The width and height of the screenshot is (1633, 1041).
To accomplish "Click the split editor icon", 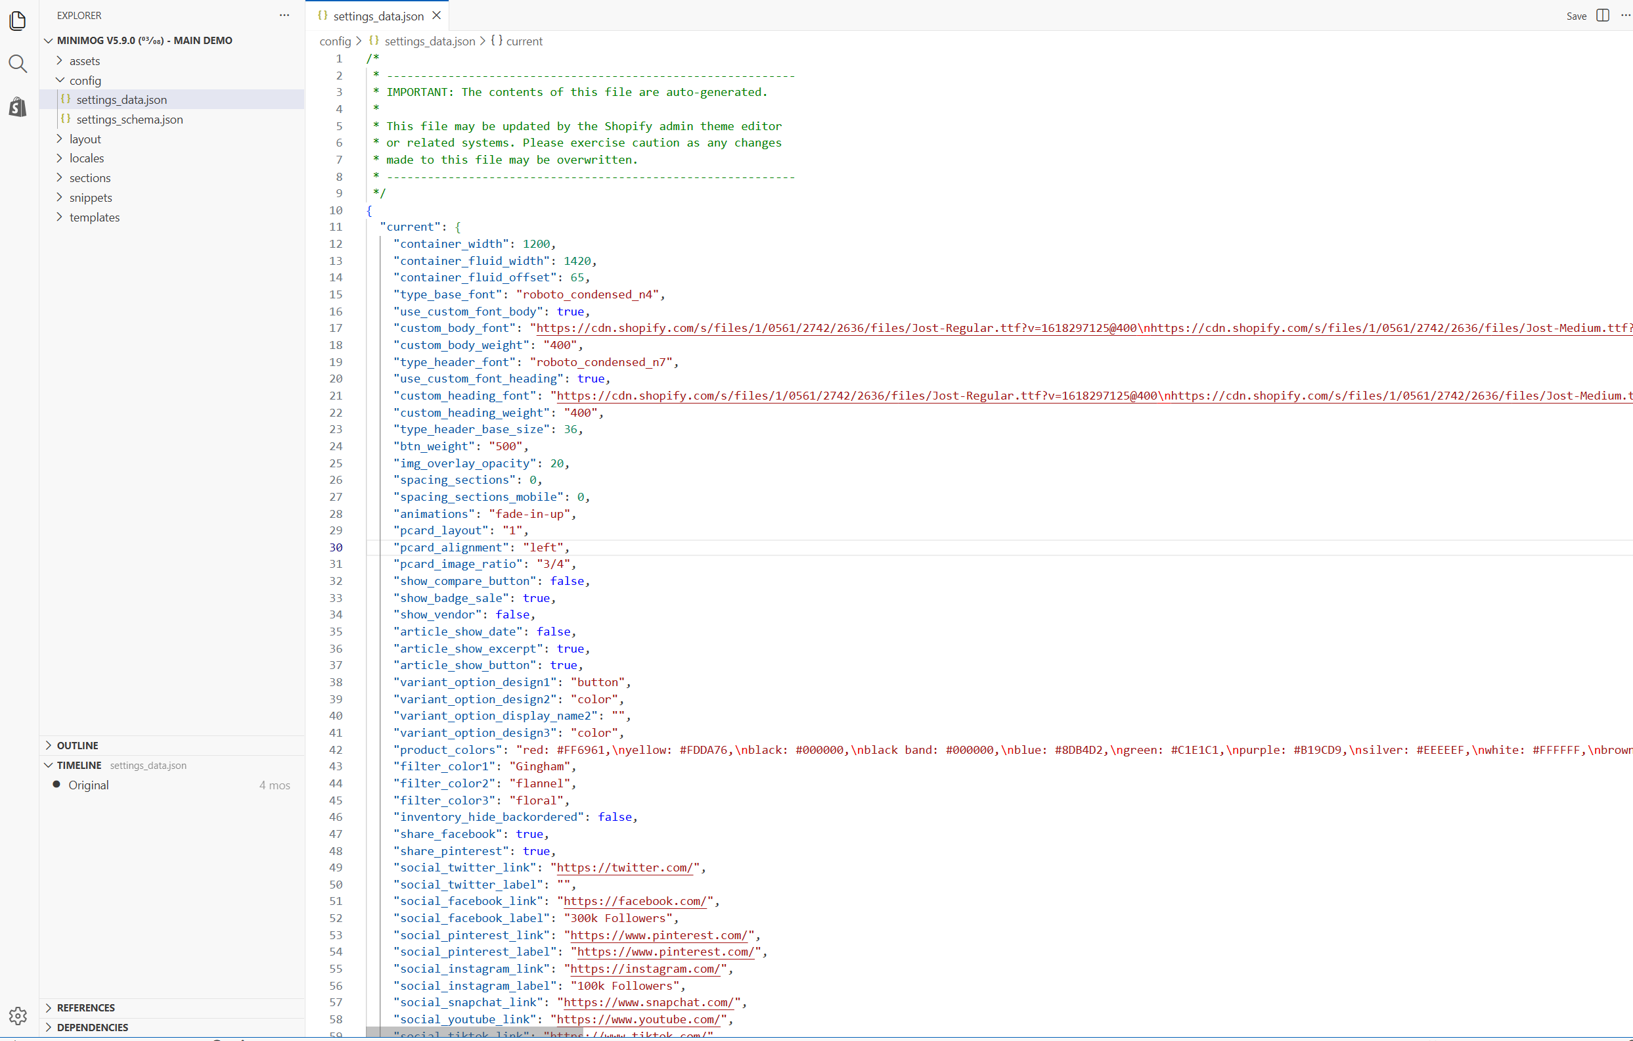I will click(x=1603, y=16).
